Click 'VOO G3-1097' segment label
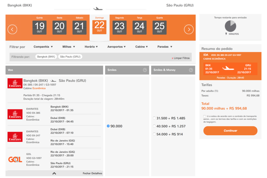 point(34,158)
